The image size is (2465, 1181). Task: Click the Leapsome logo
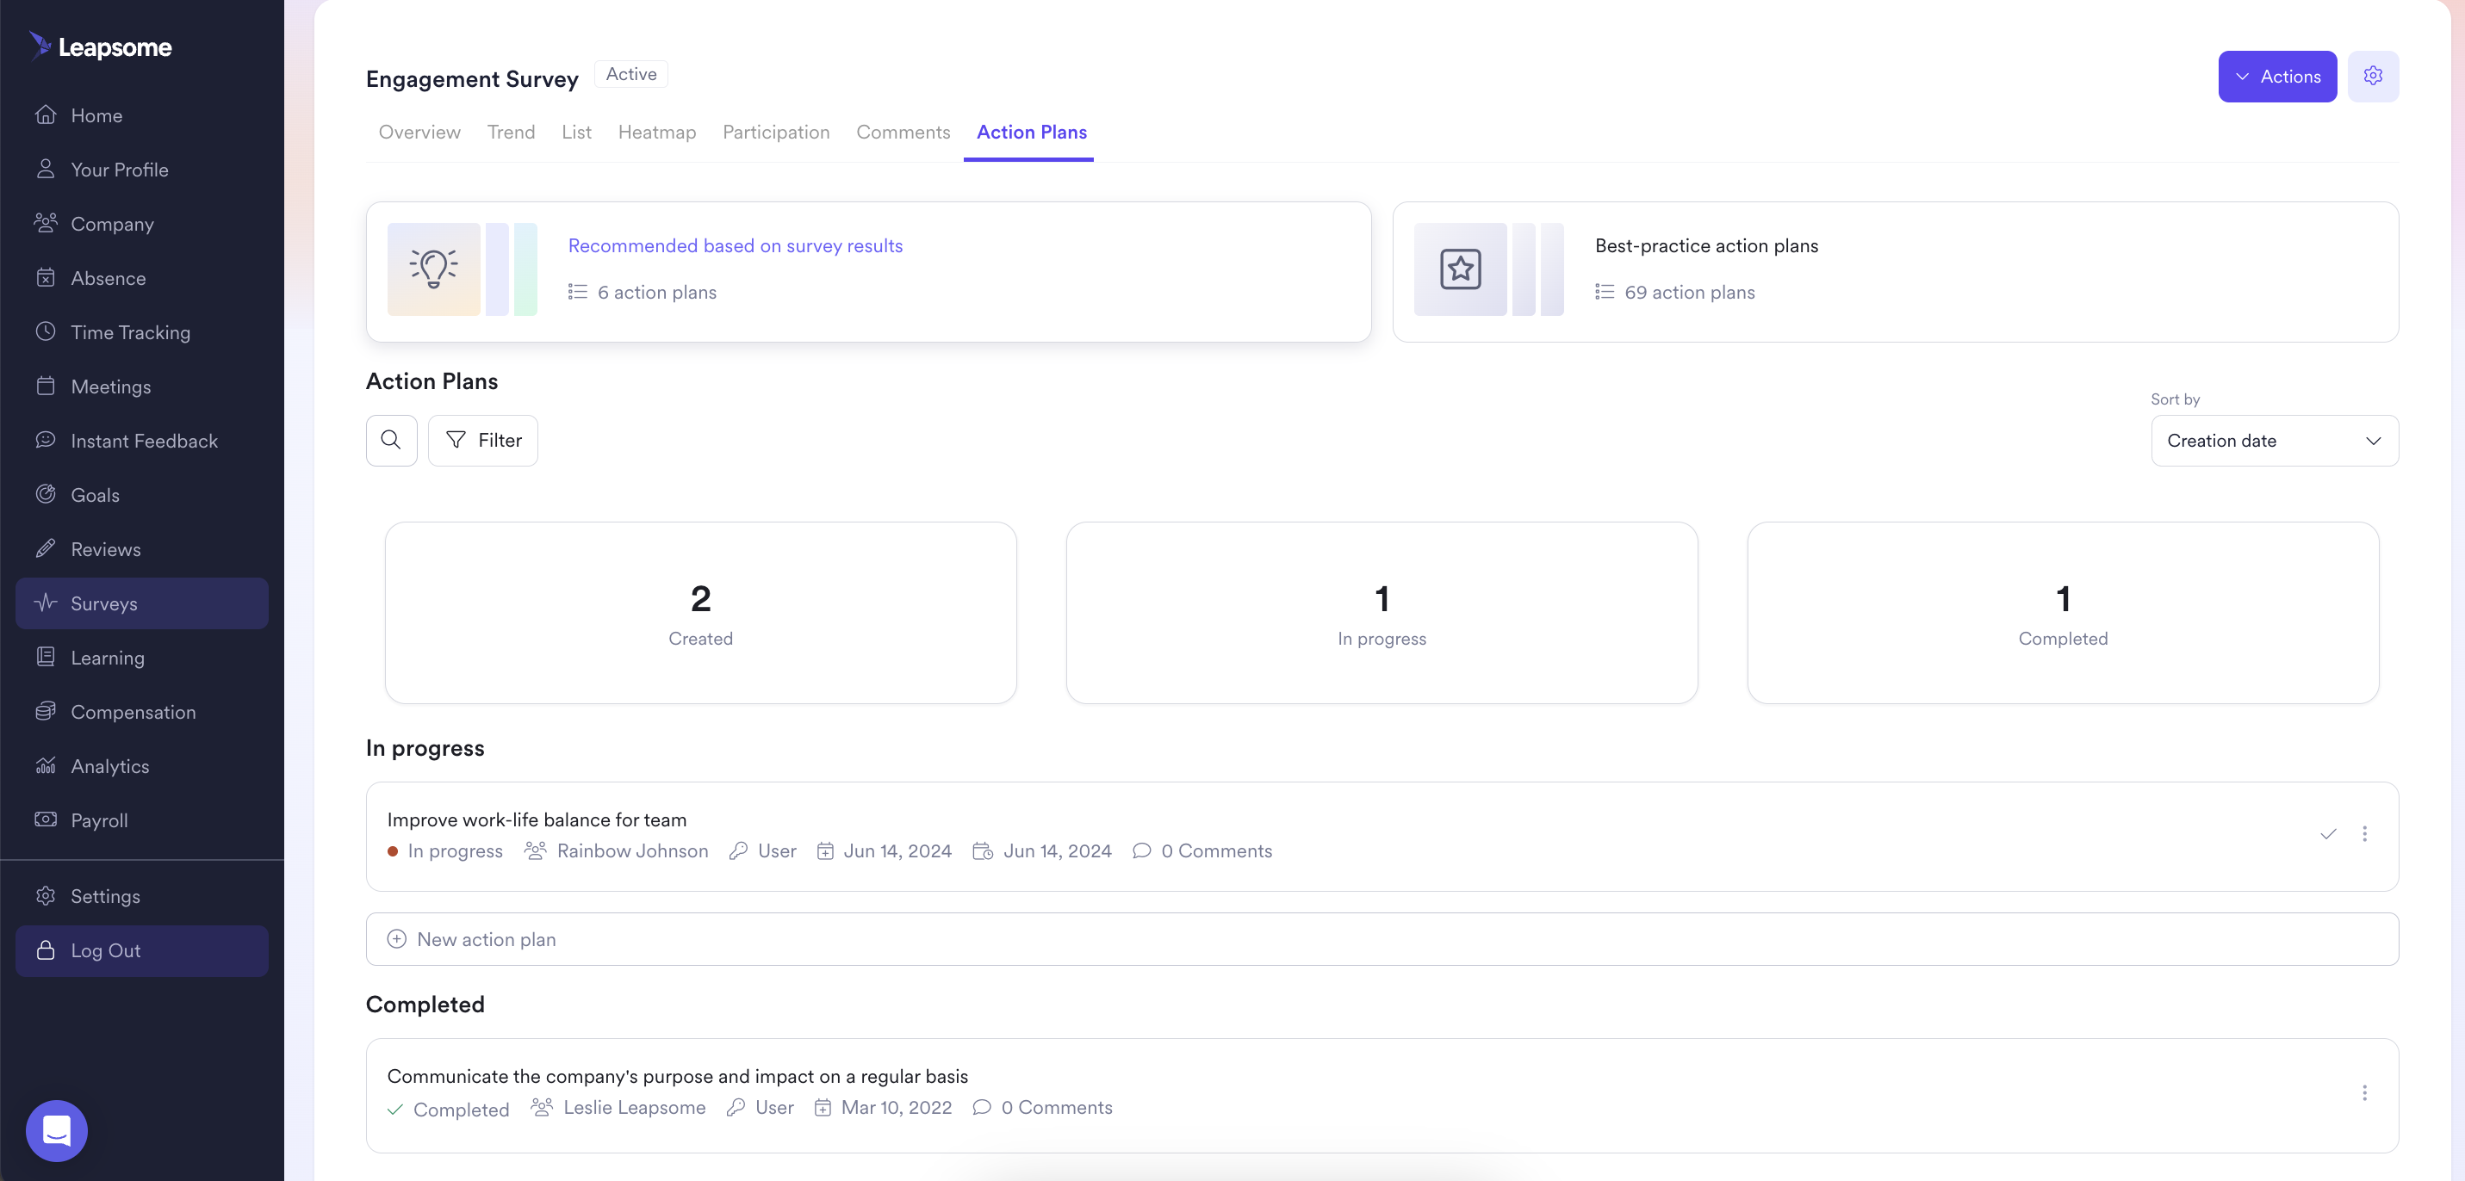tap(102, 46)
